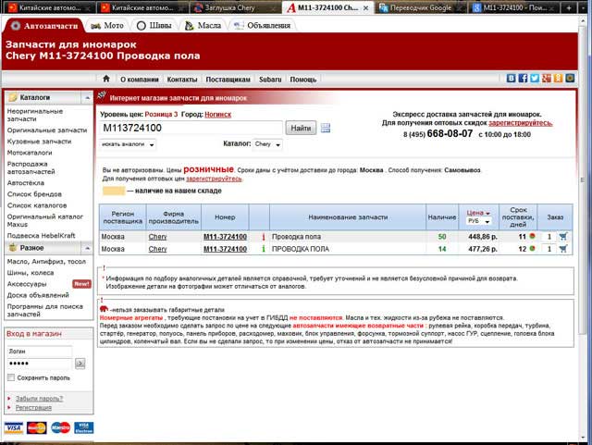This screenshot has height=445, width=592.
Task: Switch to the Масла tab
Action: point(203,26)
